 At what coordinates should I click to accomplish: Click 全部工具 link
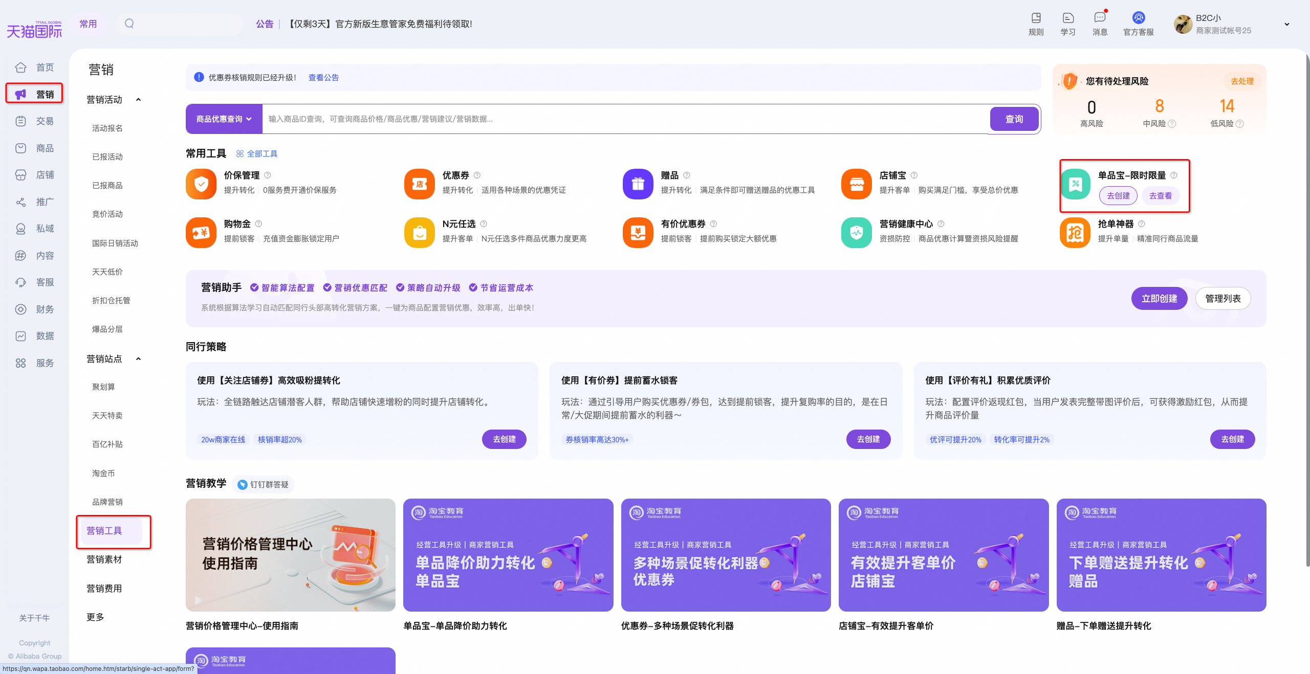(x=257, y=153)
